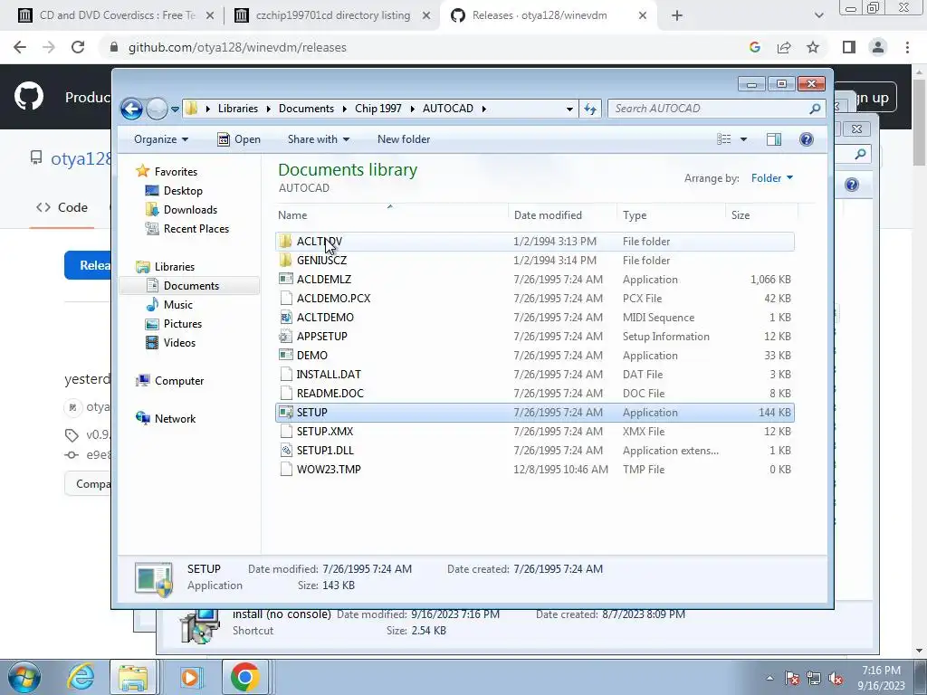Select the INSTALL.DAT file

(x=534, y=374)
